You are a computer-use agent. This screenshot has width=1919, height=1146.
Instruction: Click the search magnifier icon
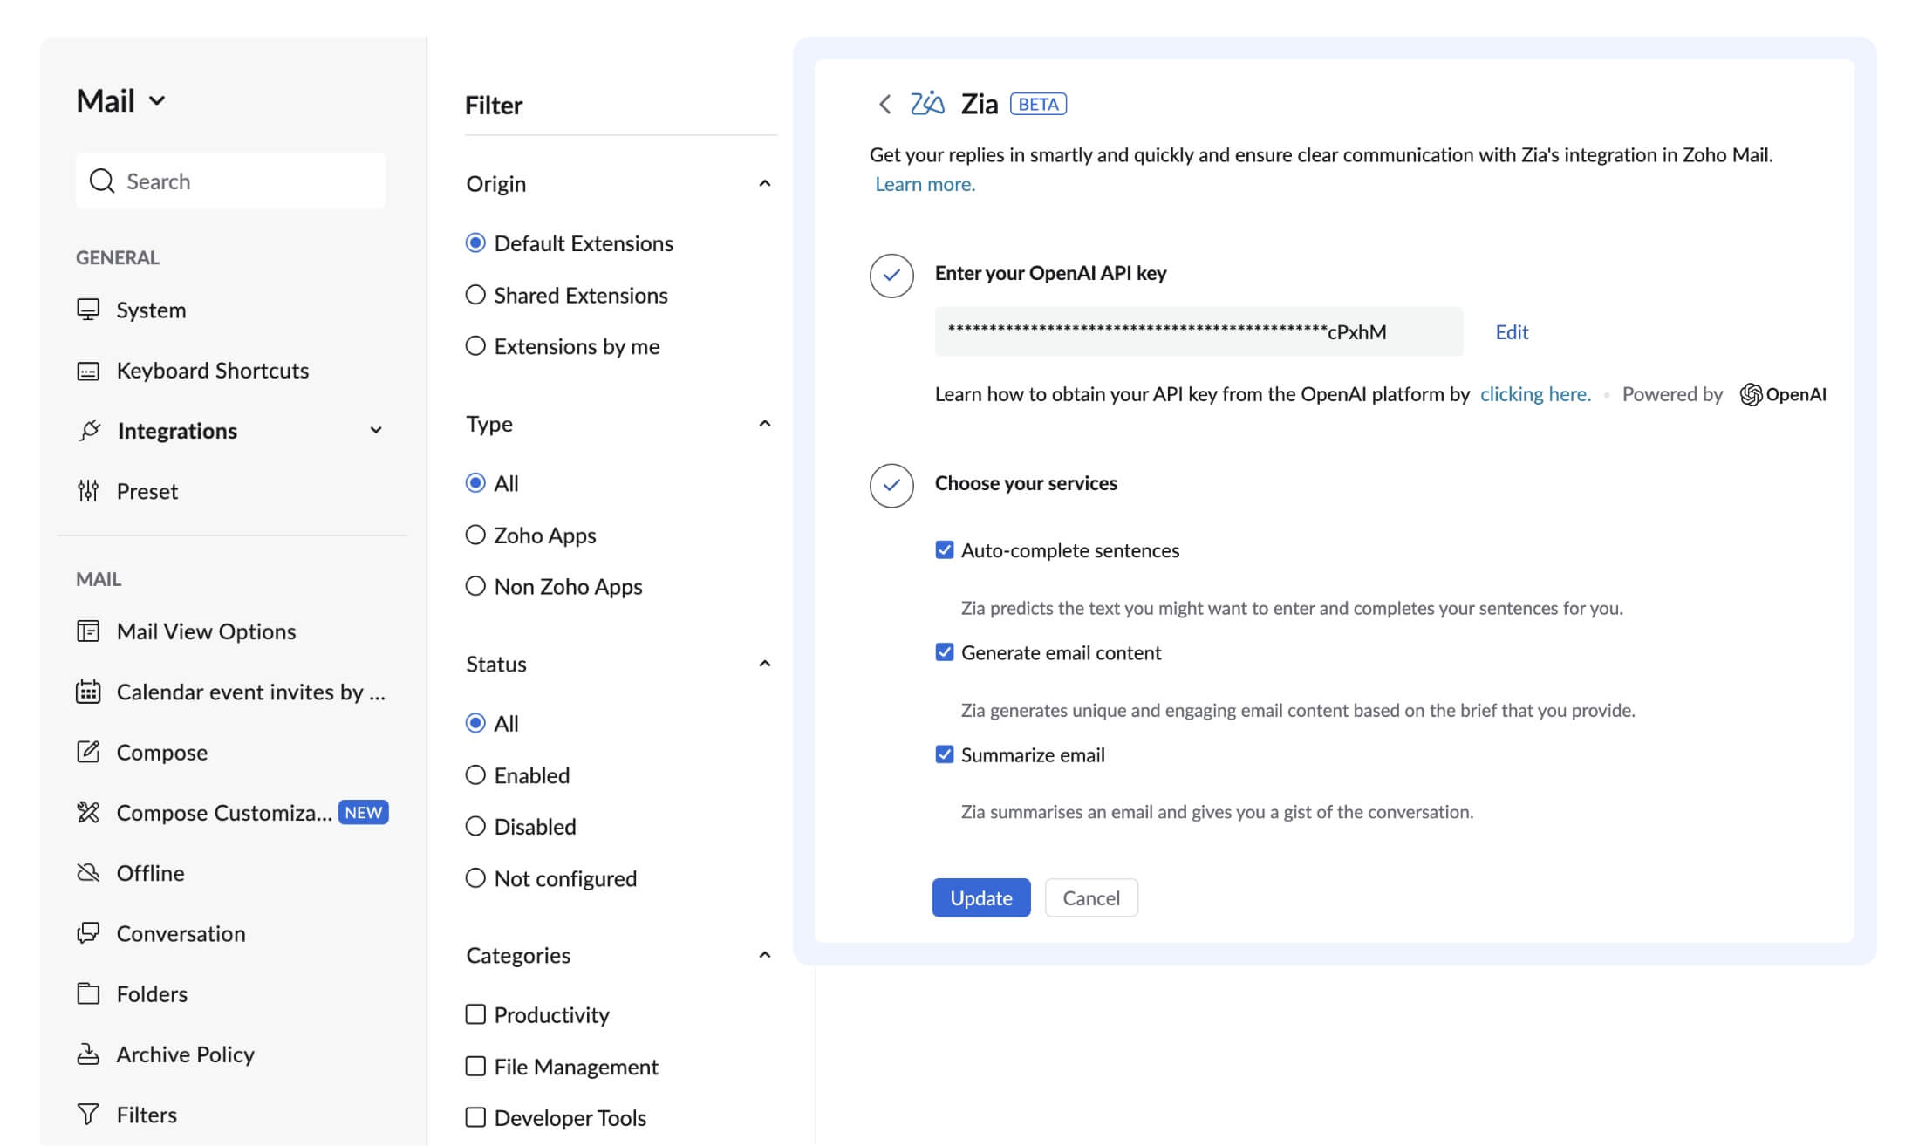[102, 181]
